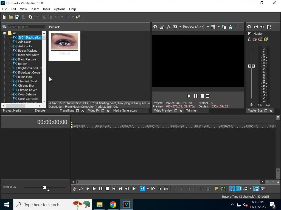Screen dimensions: 281x210
Task: Zoom in timeline with plus button
Action: pos(267,182)
